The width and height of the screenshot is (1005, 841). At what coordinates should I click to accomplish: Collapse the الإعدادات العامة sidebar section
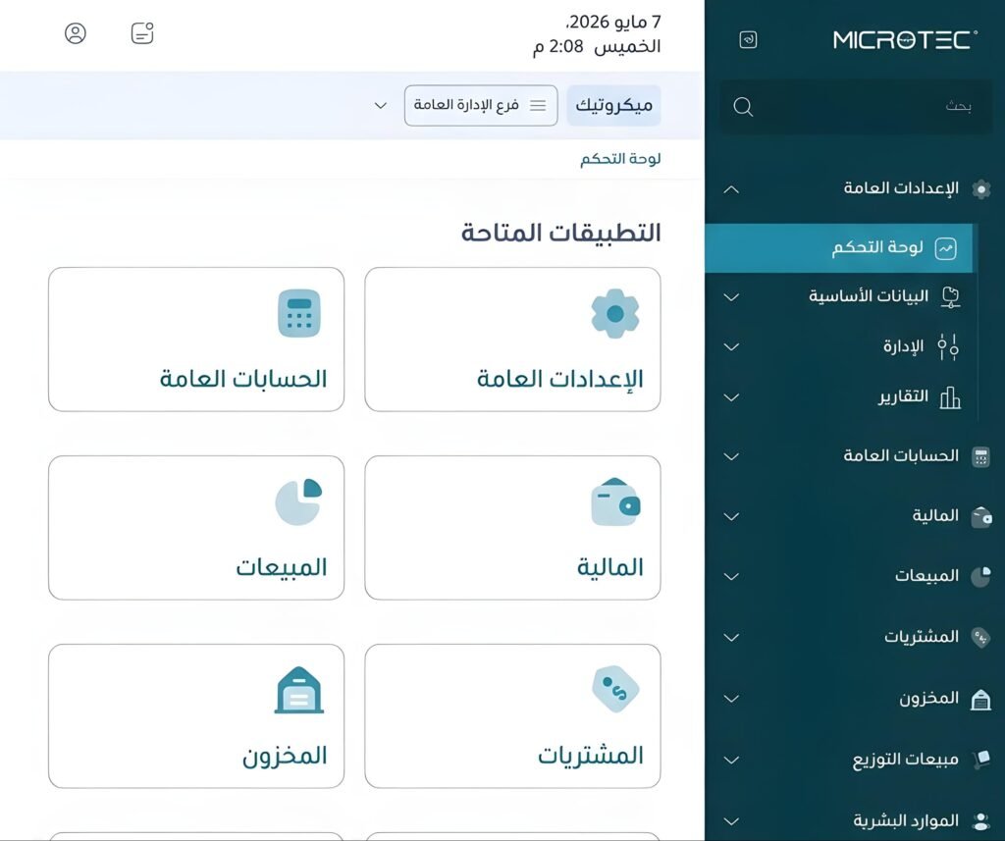coord(731,189)
